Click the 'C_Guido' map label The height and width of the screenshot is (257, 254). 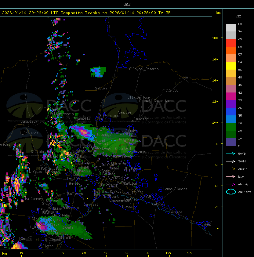pyautogui.click(x=37, y=152)
